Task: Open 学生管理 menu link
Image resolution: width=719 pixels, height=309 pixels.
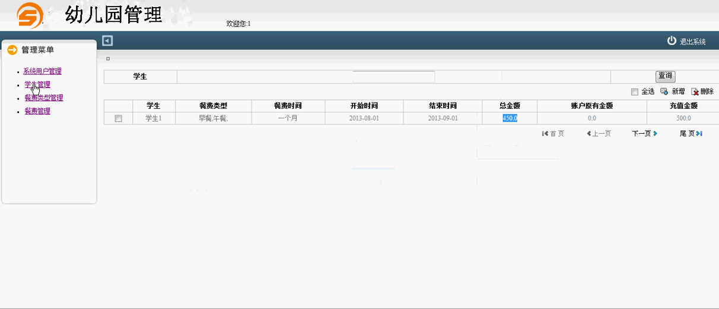Action: click(37, 85)
